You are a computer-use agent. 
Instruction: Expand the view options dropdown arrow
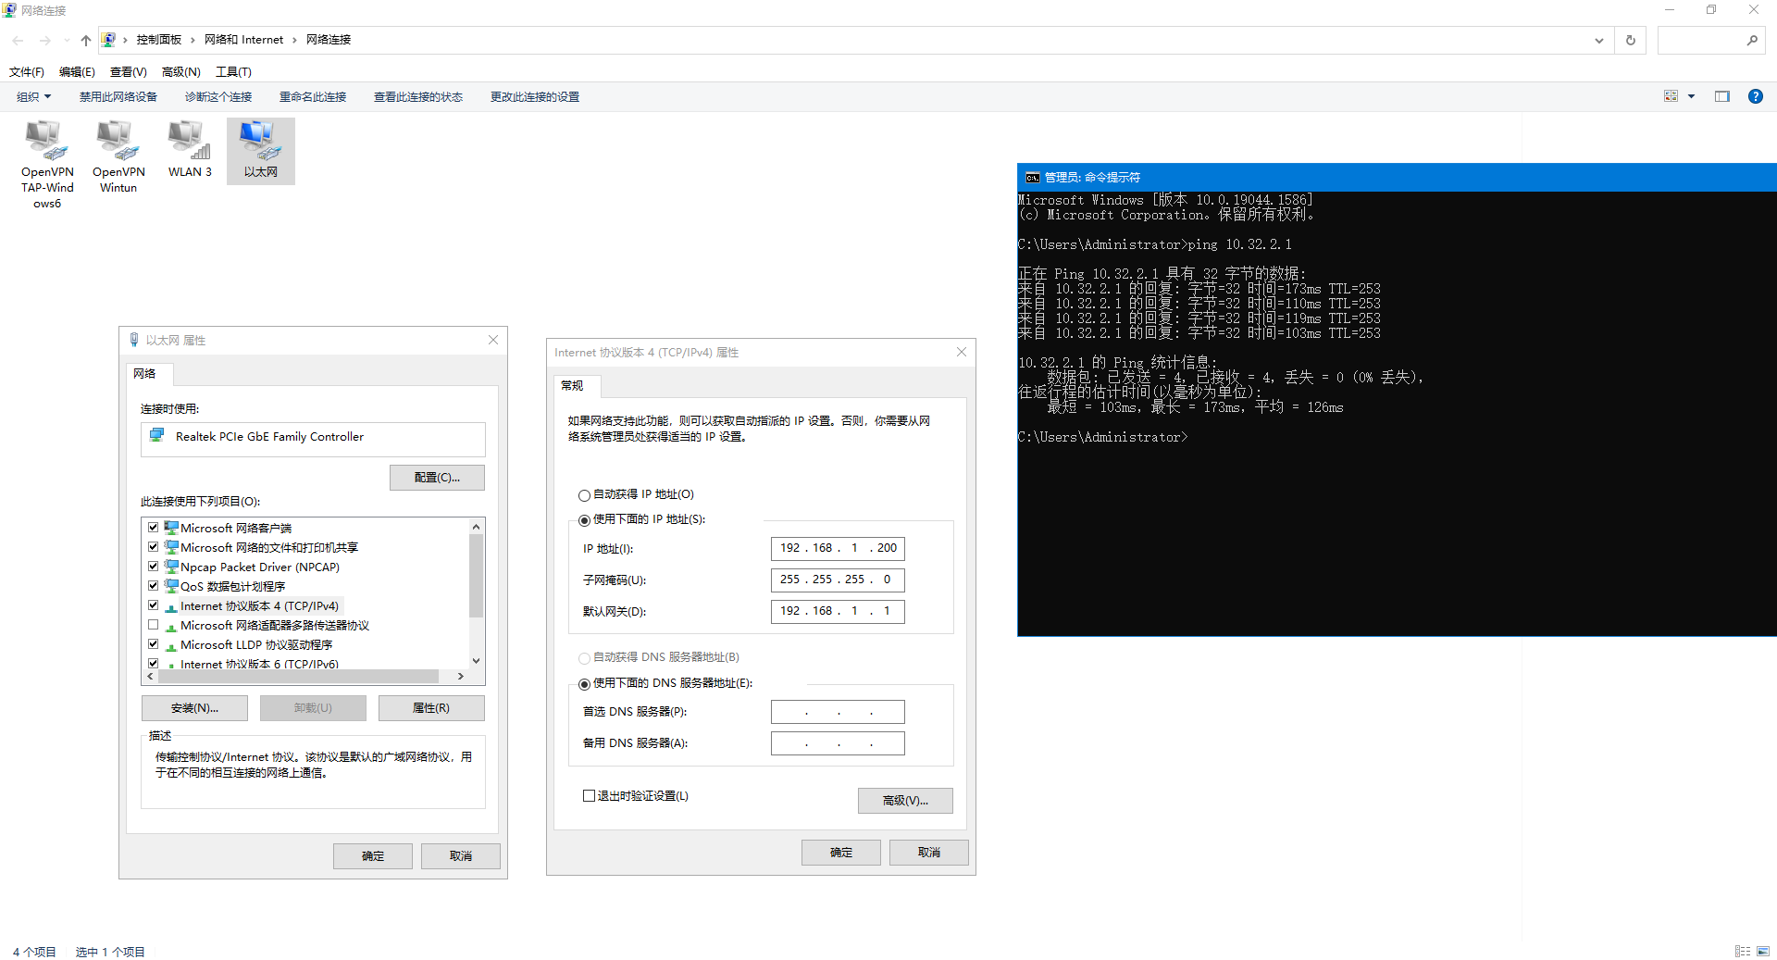(x=1691, y=96)
